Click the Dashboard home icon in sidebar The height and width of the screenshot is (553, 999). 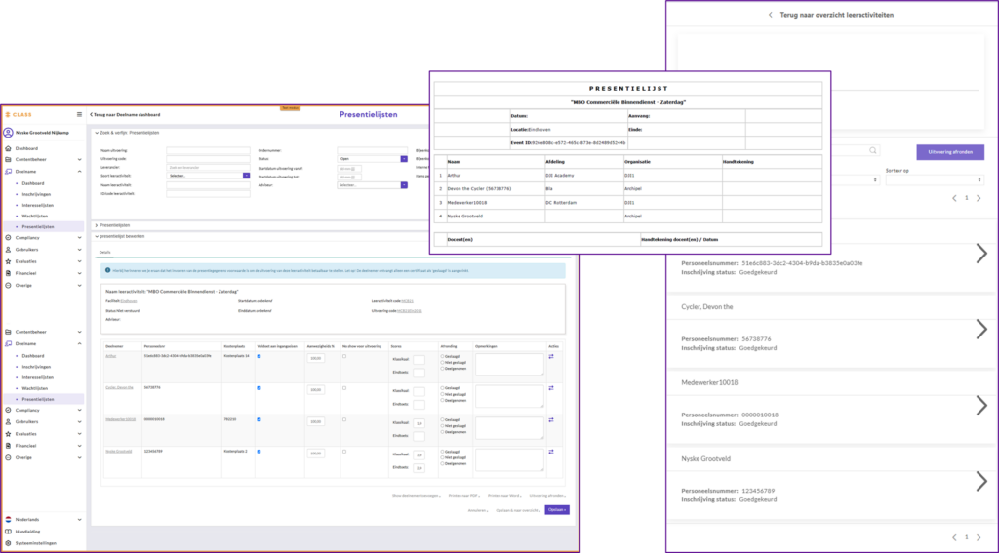point(9,148)
